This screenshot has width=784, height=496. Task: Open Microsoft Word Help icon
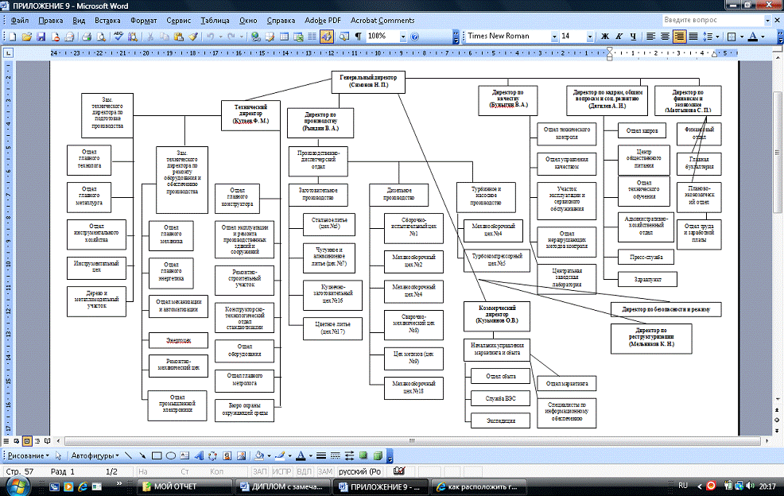coord(414,37)
